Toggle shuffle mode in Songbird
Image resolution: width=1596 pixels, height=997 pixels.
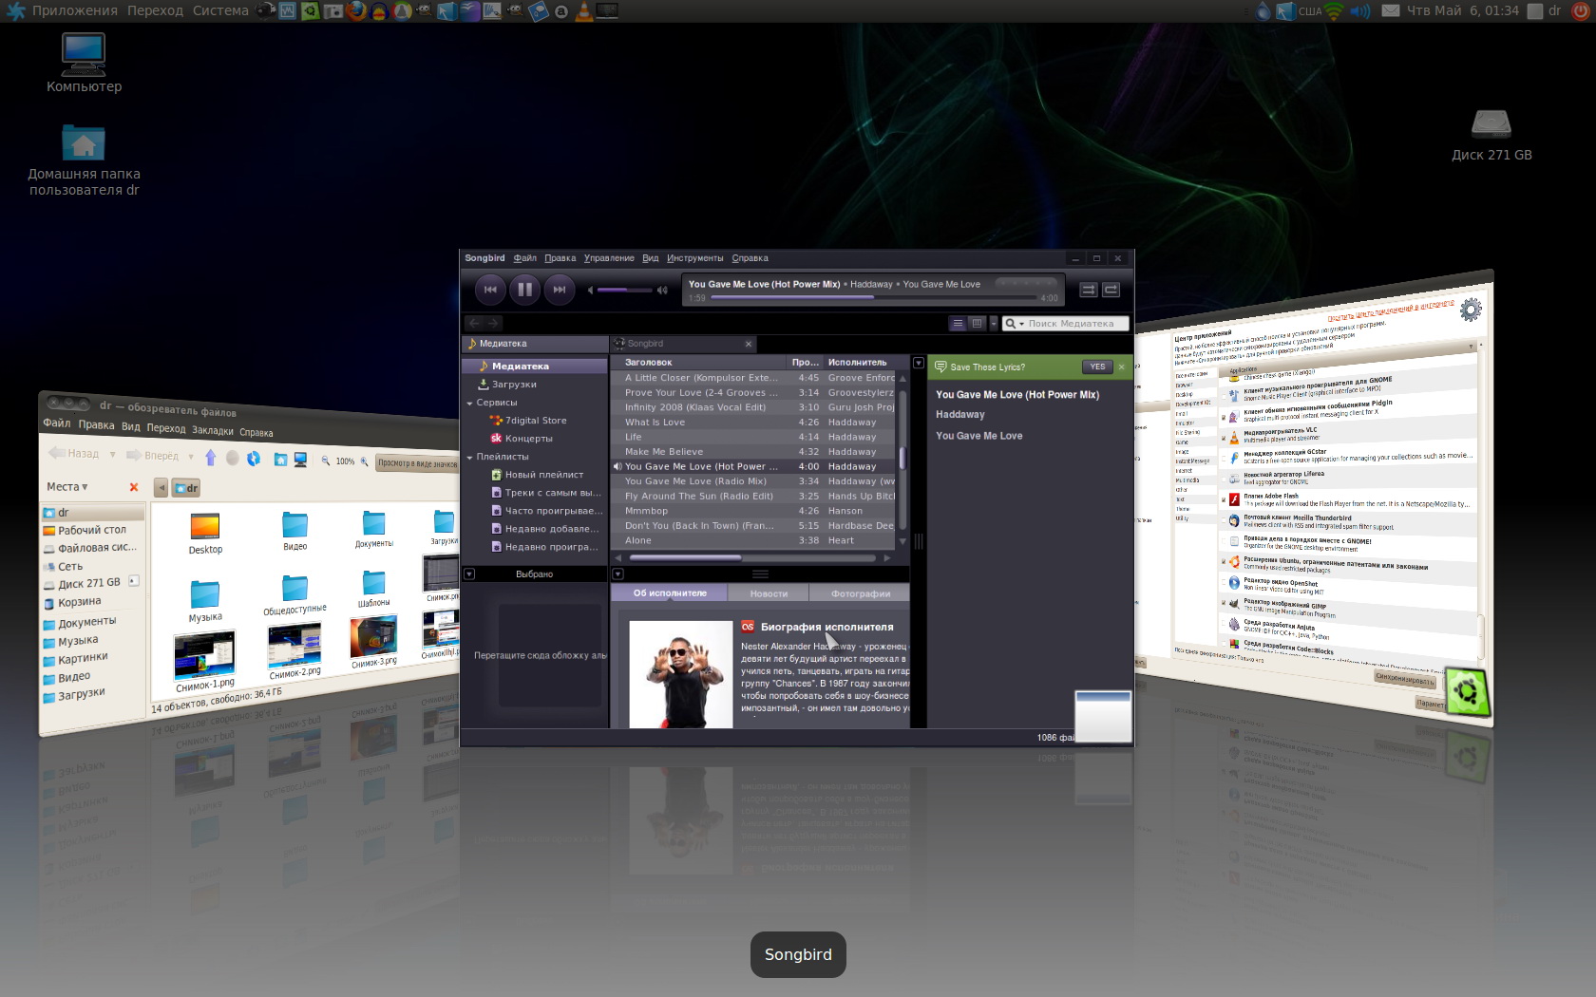click(1089, 290)
